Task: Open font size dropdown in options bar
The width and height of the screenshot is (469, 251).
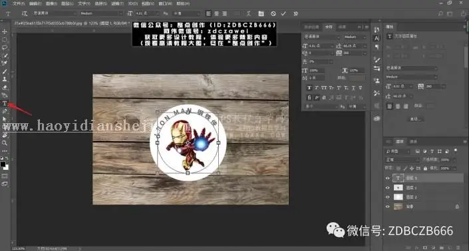Action: pyautogui.click(x=148, y=13)
